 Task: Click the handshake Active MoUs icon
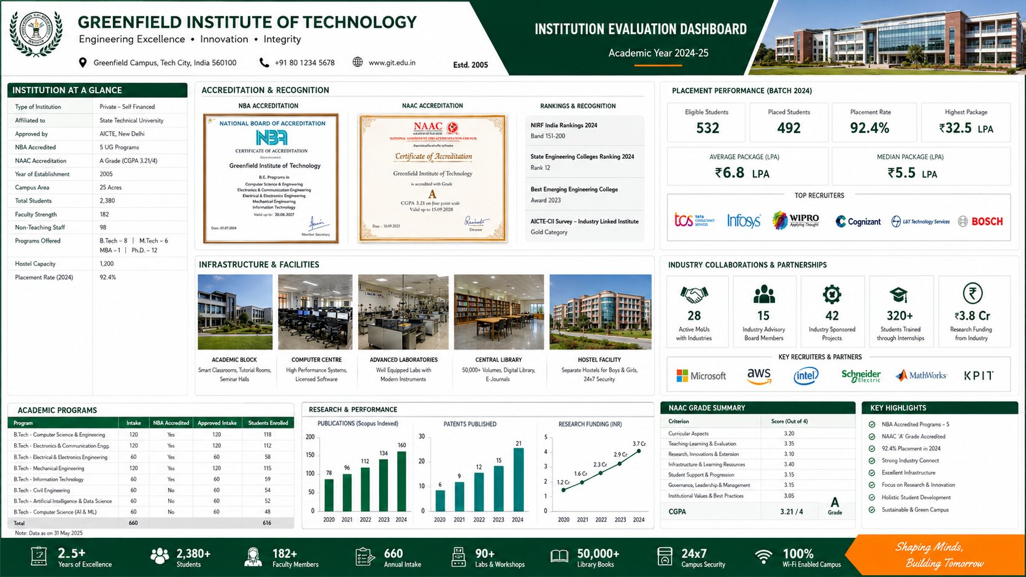694,295
